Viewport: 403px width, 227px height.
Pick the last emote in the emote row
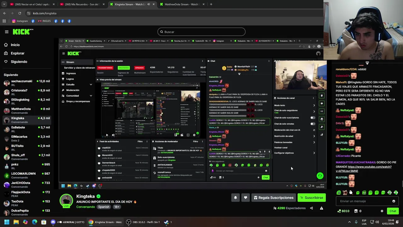pyautogui.click(x=396, y=192)
